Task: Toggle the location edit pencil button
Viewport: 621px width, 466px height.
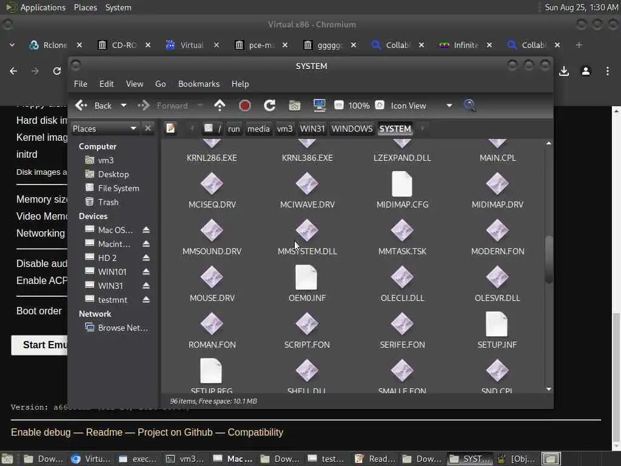Action: [x=170, y=129]
